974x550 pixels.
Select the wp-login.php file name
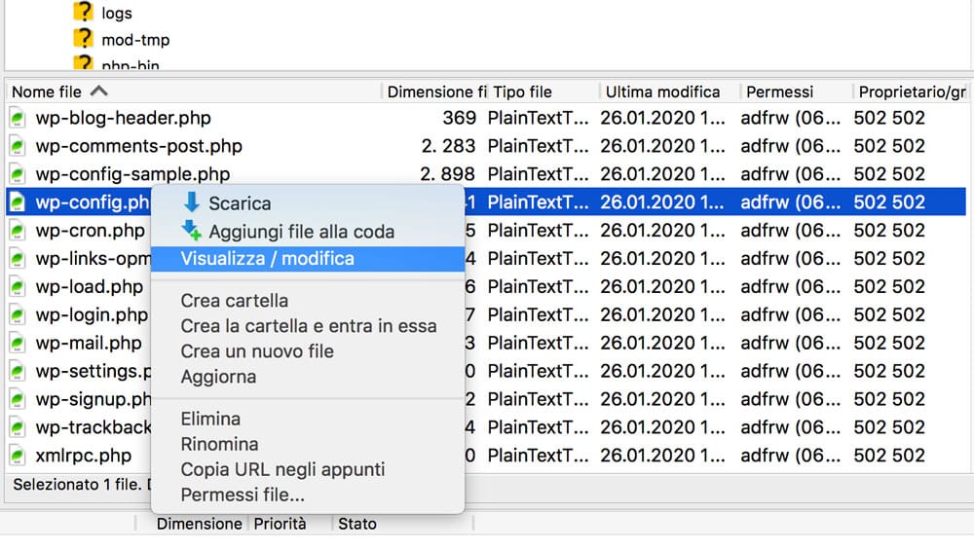coord(92,315)
